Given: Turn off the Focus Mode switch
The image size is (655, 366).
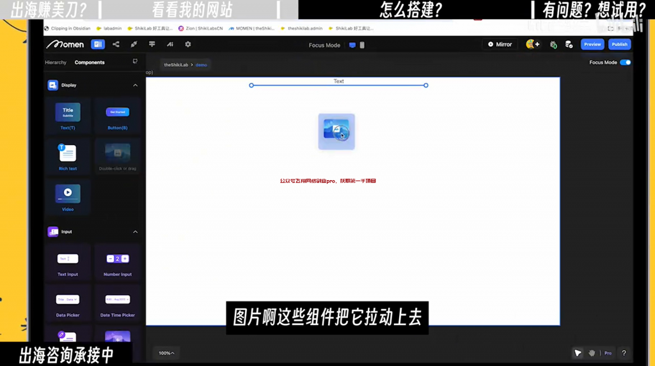Looking at the screenshot, I should 626,62.
